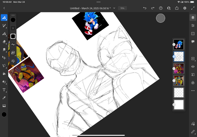This screenshot has width=197, height=137.
Task: Select the Eyedropper tool
Action: point(4,98)
